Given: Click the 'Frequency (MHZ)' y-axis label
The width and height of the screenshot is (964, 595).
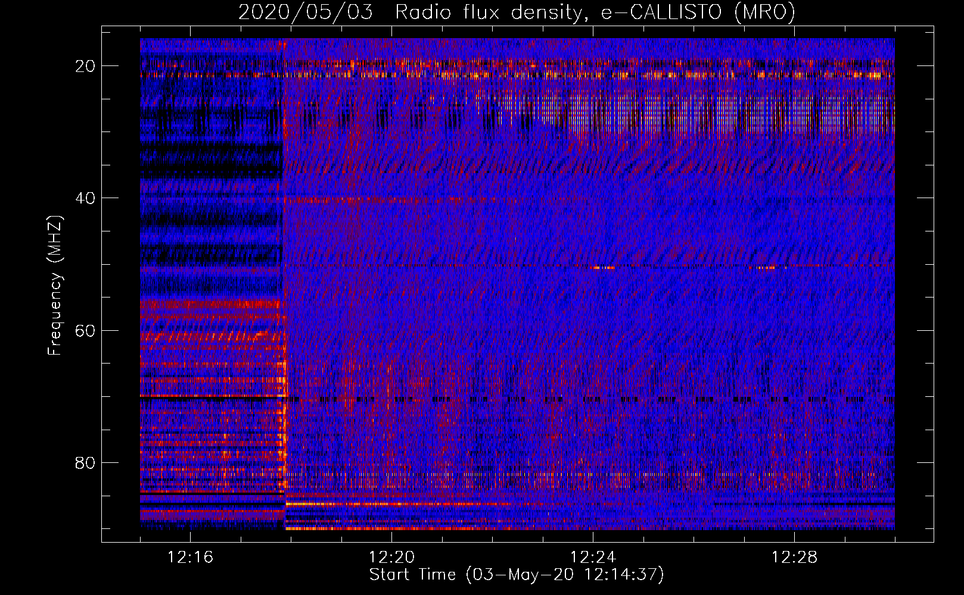Looking at the screenshot, I should pyautogui.click(x=55, y=285).
